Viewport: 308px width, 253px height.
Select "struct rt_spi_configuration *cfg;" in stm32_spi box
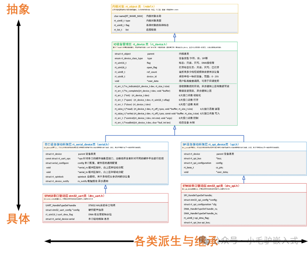tap(200, 204)
